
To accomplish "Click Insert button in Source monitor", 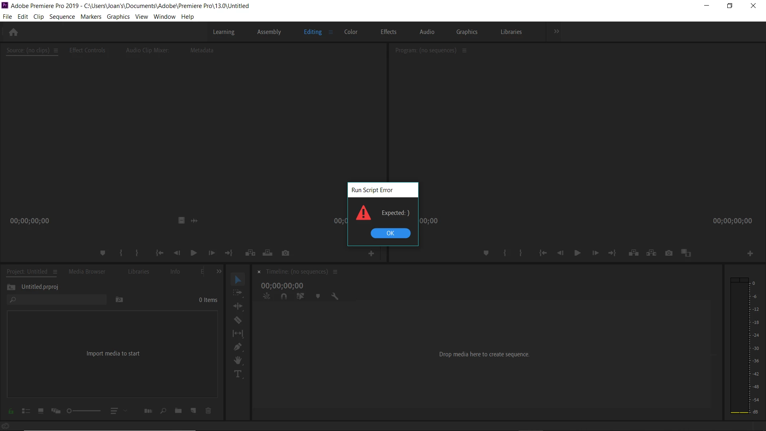I will (x=250, y=253).
